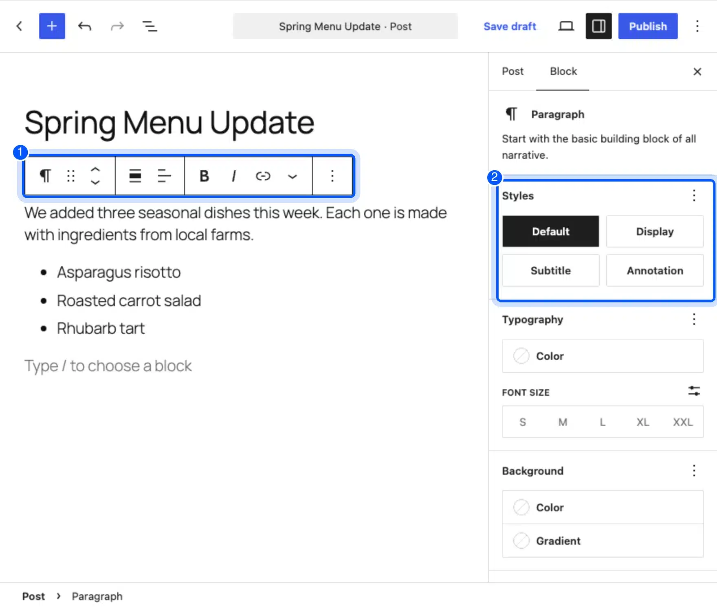Image resolution: width=717 pixels, height=609 pixels.
Task: Close the settings sidebar
Action: (697, 72)
